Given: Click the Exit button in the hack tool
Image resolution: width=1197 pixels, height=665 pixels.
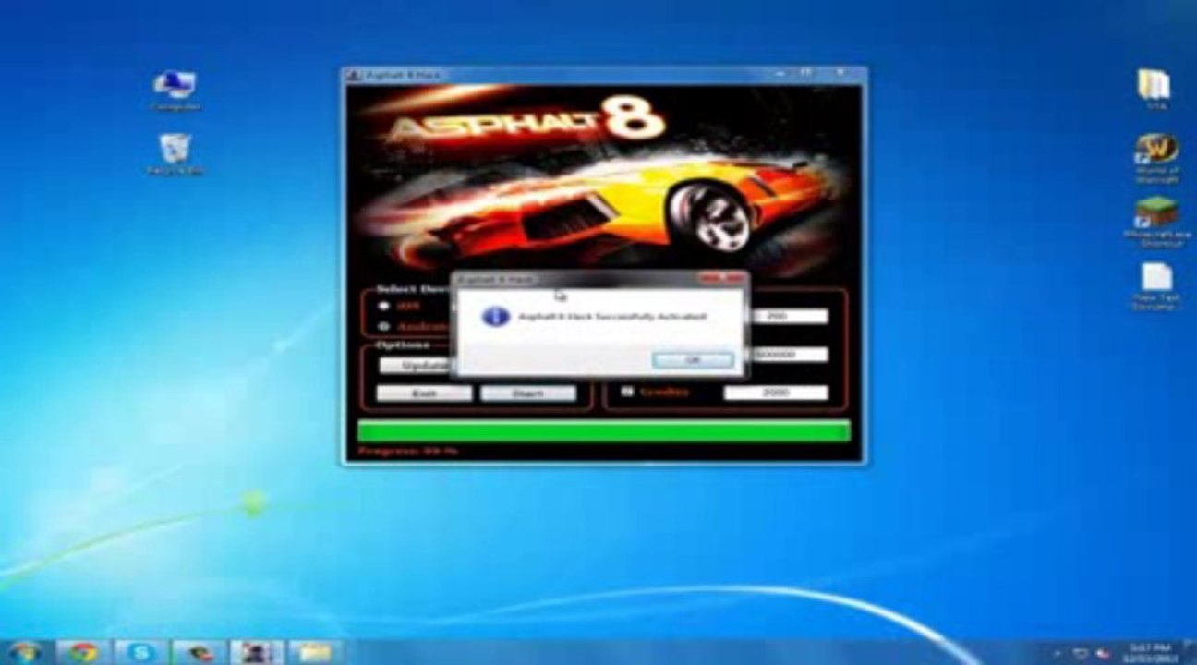Looking at the screenshot, I should pyautogui.click(x=424, y=393).
